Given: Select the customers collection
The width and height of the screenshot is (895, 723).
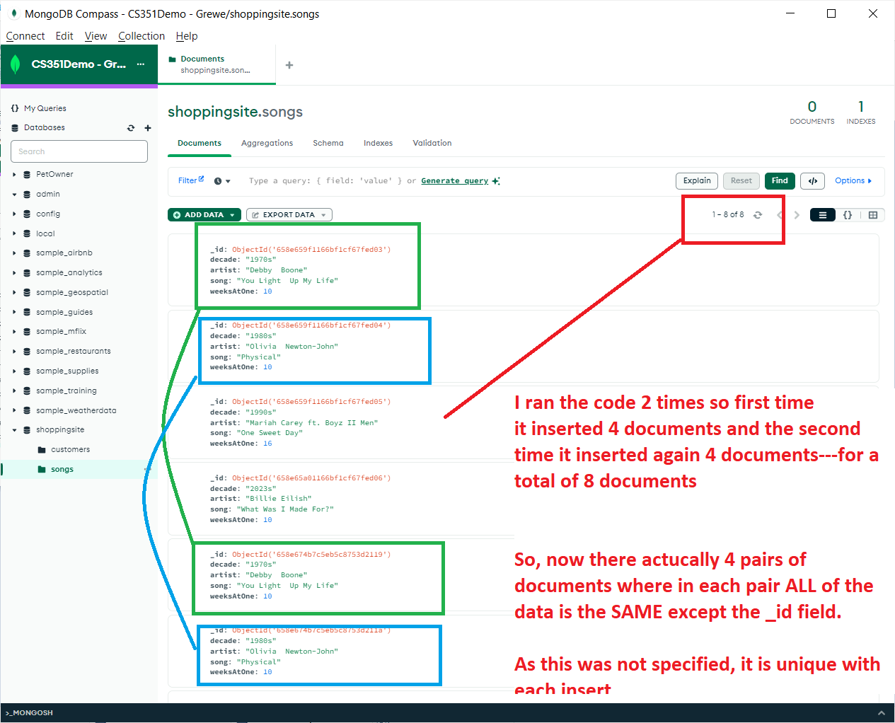Looking at the screenshot, I should (x=70, y=450).
